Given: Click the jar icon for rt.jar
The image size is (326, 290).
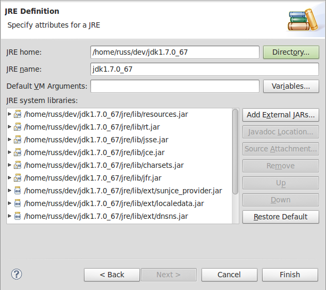Looking at the screenshot, I should point(18,127).
